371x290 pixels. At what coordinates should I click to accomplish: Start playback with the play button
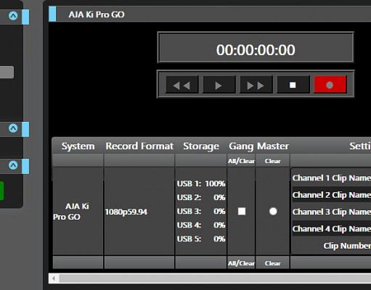click(219, 85)
